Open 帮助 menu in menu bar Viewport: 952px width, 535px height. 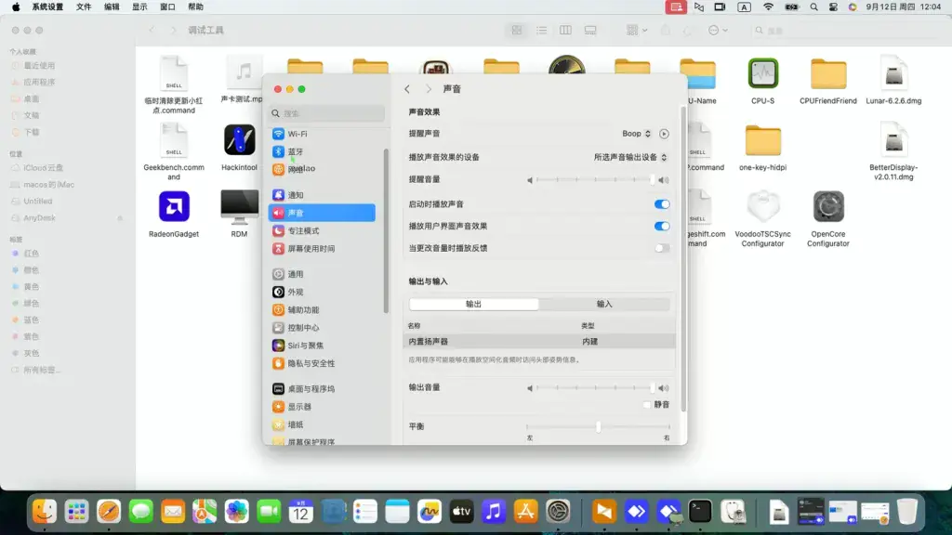pyautogui.click(x=195, y=7)
